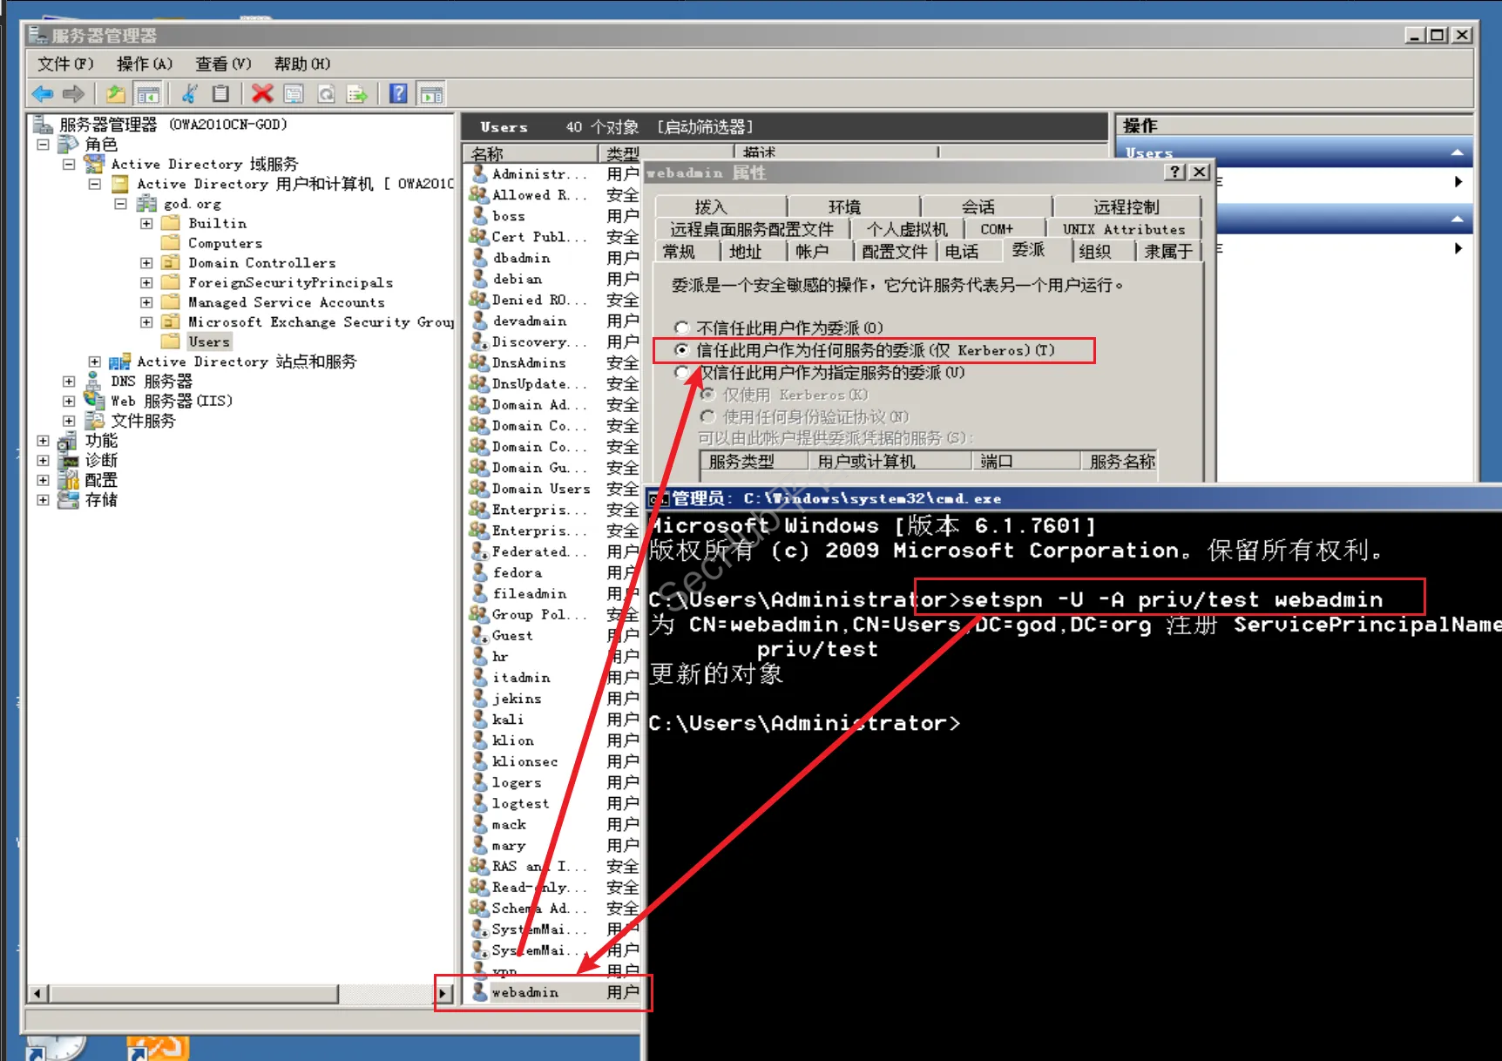
Task: Click the forward arrow toolbar icon
Action: pos(74,94)
